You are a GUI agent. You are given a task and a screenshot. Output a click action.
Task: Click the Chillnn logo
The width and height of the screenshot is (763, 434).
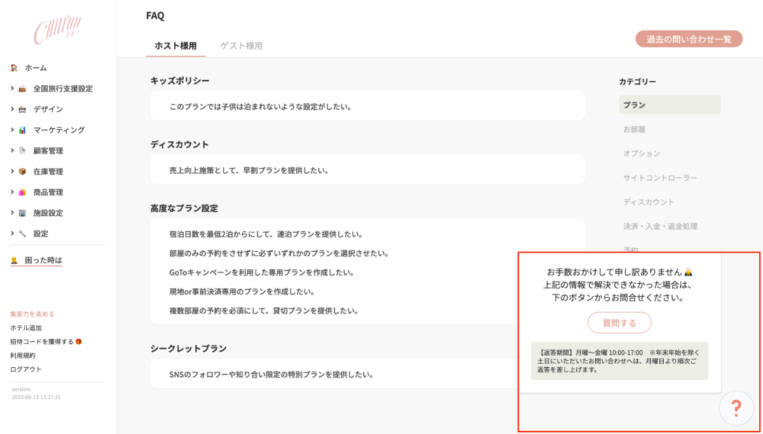[58, 30]
